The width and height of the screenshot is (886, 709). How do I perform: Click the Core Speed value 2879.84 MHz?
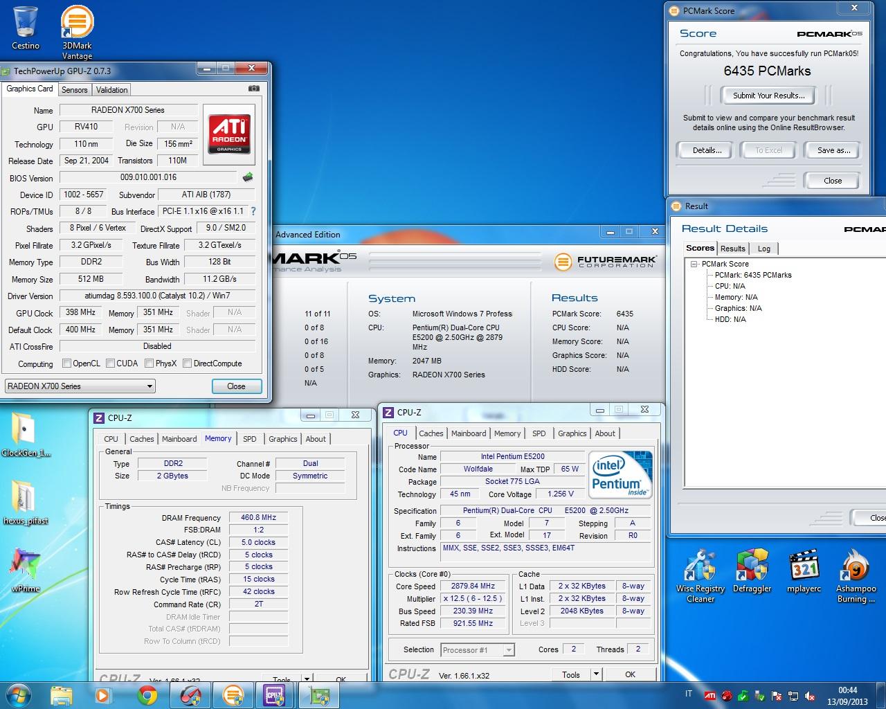[x=473, y=586]
